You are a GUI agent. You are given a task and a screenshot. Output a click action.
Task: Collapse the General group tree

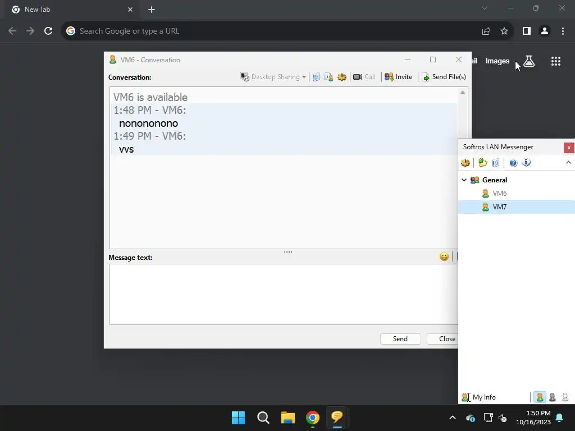coord(464,180)
